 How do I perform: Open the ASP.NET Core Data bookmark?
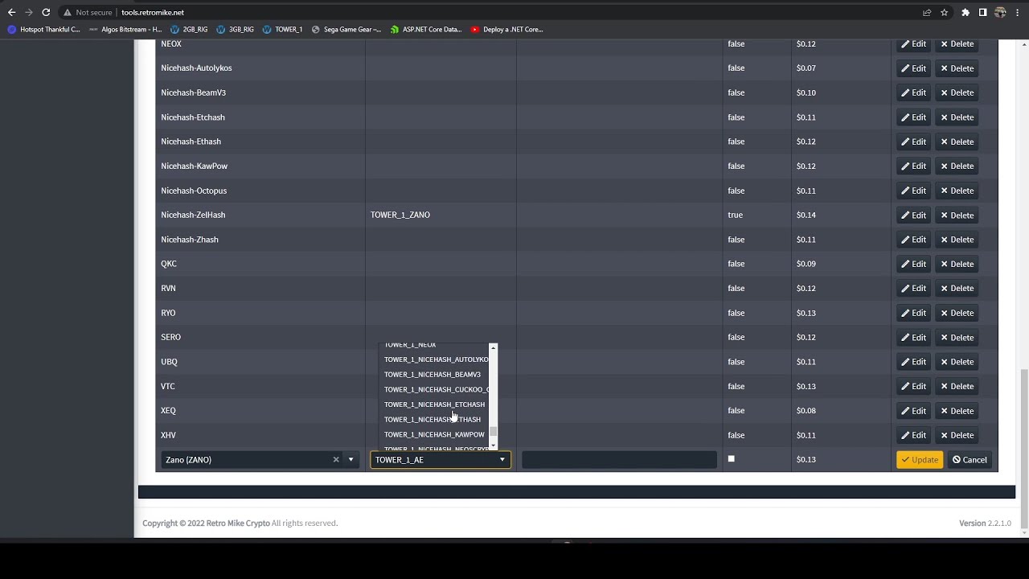click(x=426, y=29)
